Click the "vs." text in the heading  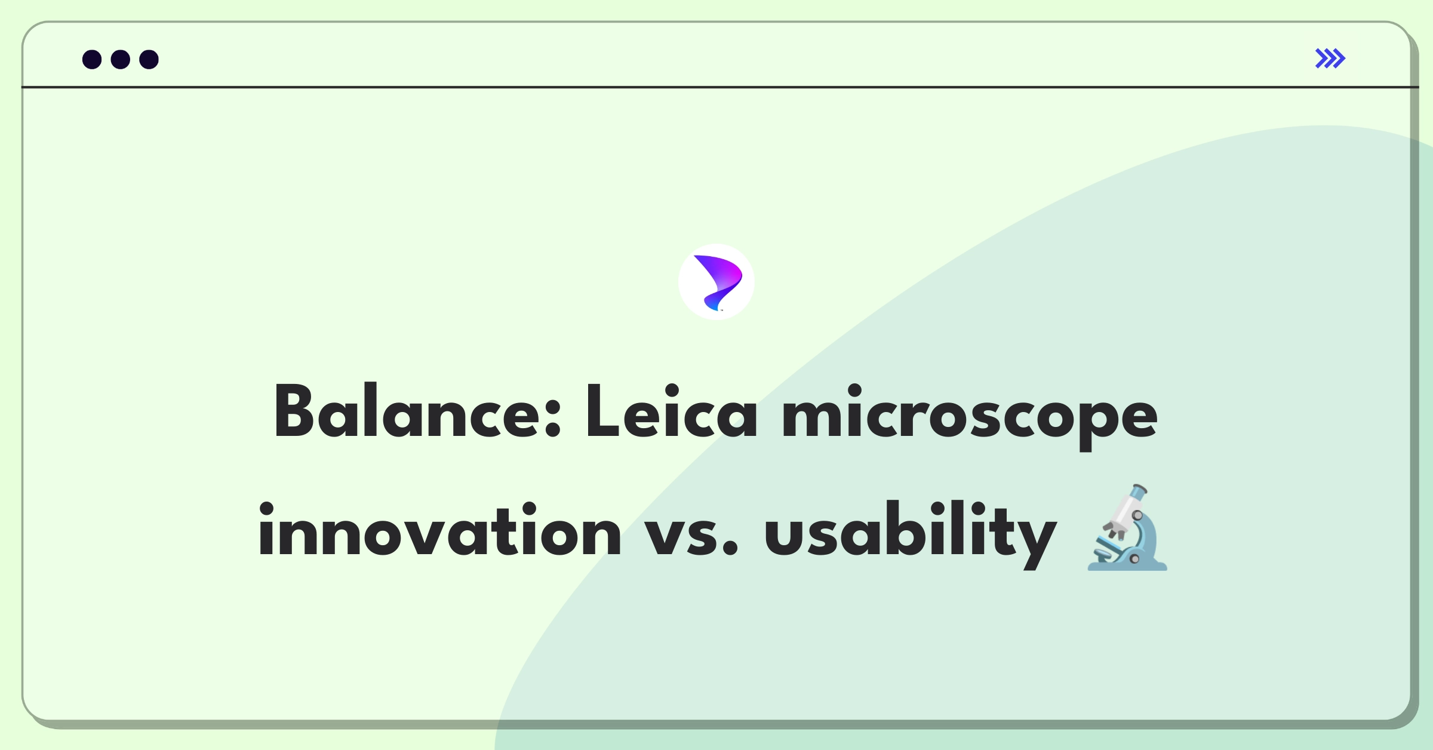tap(691, 534)
